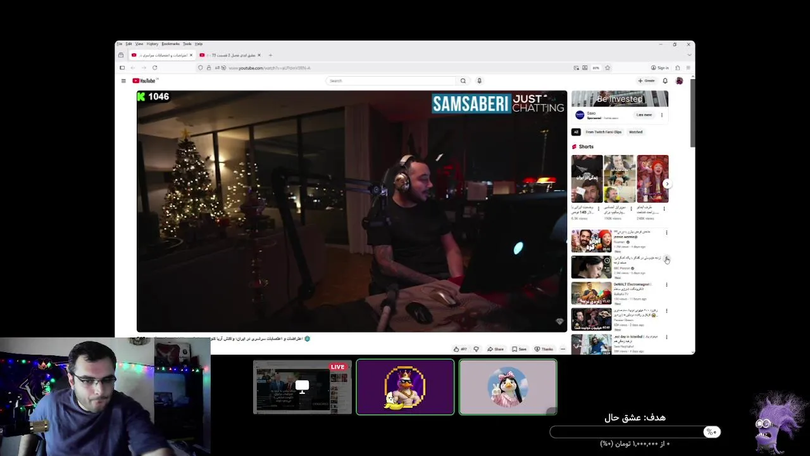Select From Twitch Farsi Clips chip
This screenshot has width=810, height=456.
pyautogui.click(x=603, y=132)
